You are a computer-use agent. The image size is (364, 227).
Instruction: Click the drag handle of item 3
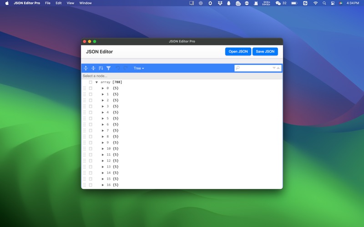(85, 106)
